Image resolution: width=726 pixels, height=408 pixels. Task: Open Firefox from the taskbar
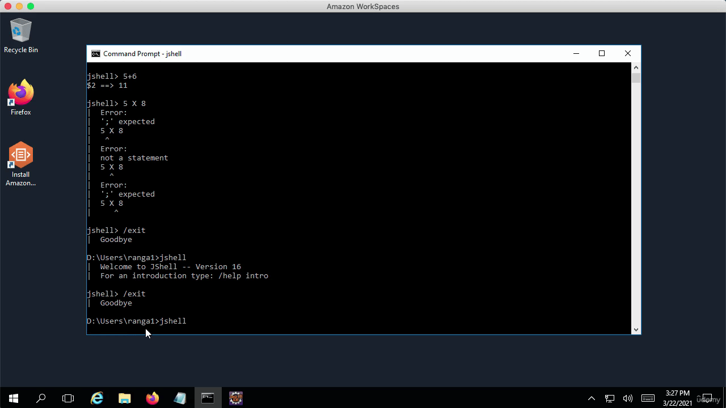coord(152,398)
